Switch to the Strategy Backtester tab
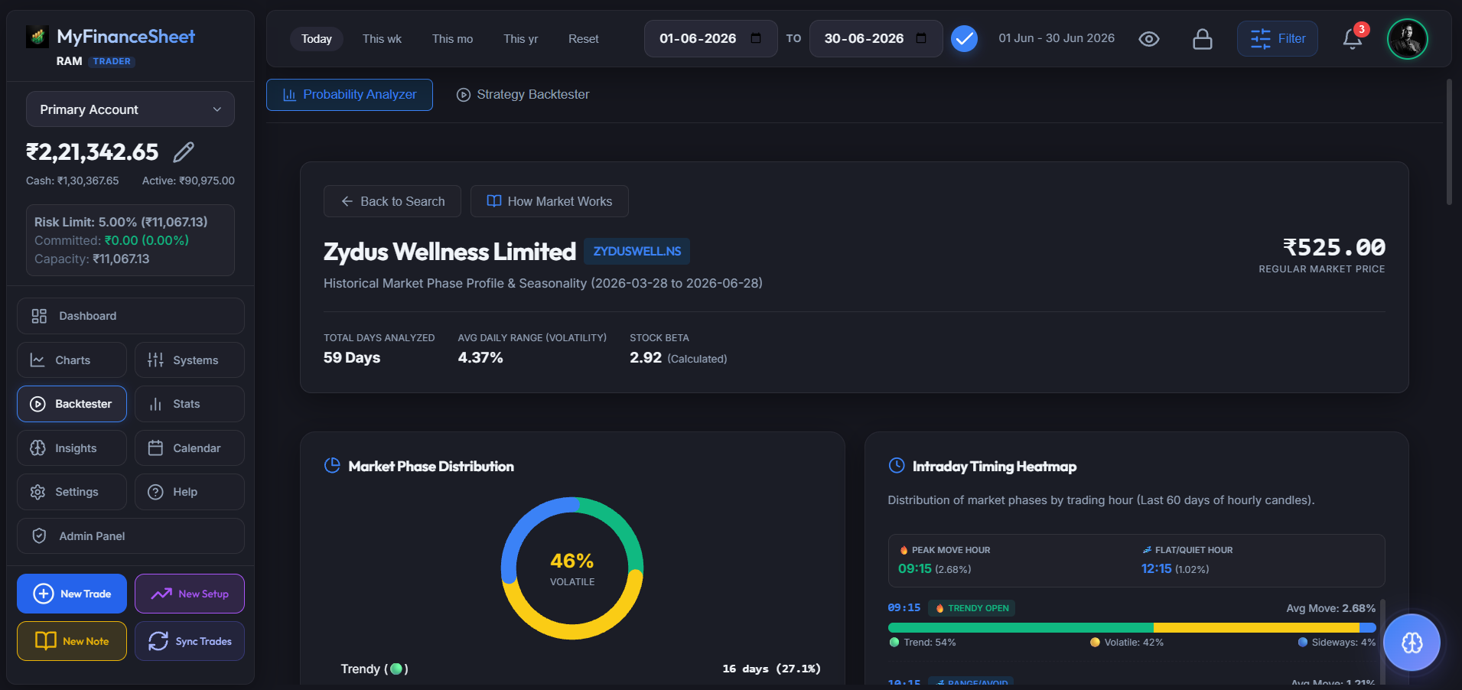1462x690 pixels. 523,95
